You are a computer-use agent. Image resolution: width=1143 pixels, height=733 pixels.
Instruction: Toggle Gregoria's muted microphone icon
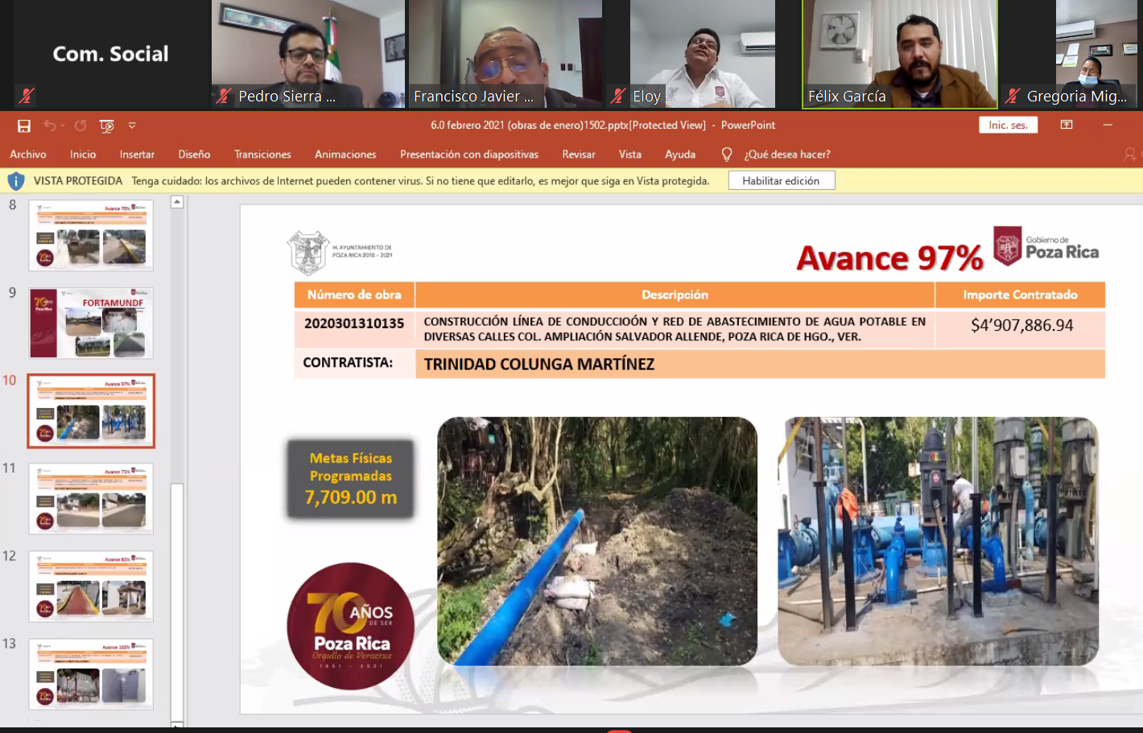[1013, 96]
